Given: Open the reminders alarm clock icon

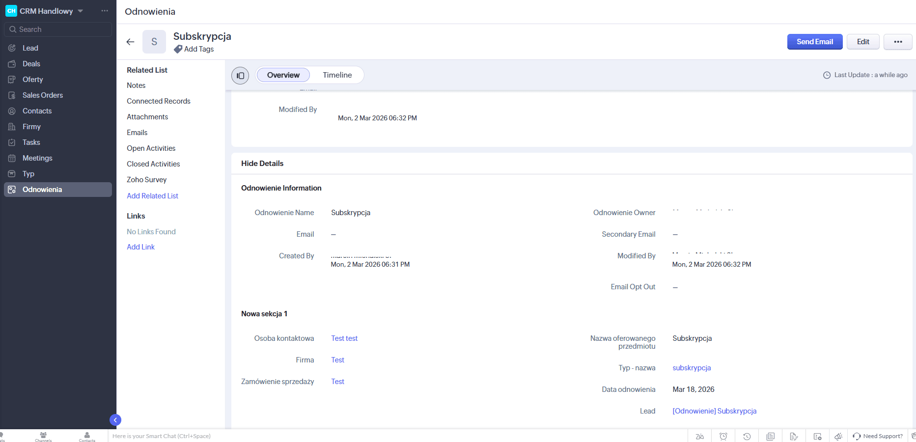Looking at the screenshot, I should [x=723, y=436].
